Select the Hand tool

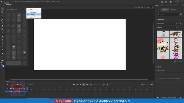pyautogui.click(x=2, y=54)
